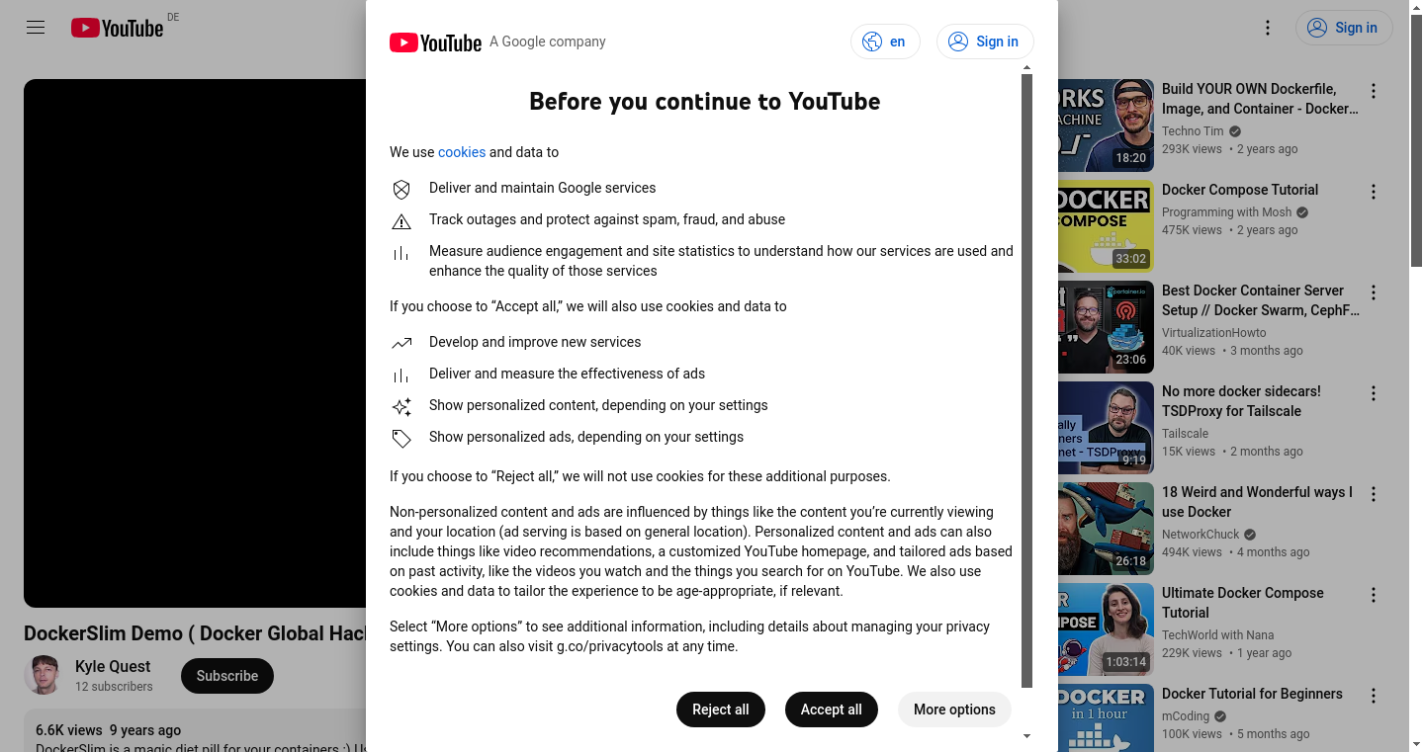Click More options button
1424x752 pixels.
[x=954, y=710]
